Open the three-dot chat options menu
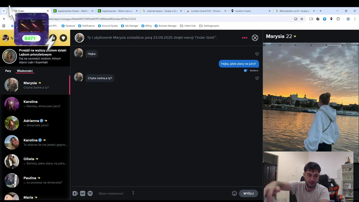359x202 pixels. pyautogui.click(x=245, y=38)
